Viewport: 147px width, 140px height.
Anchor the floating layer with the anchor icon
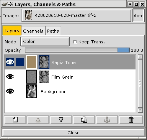(107, 120)
